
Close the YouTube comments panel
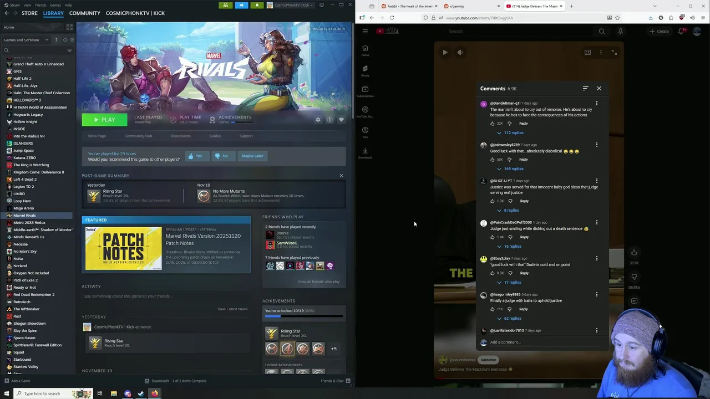tap(599, 89)
